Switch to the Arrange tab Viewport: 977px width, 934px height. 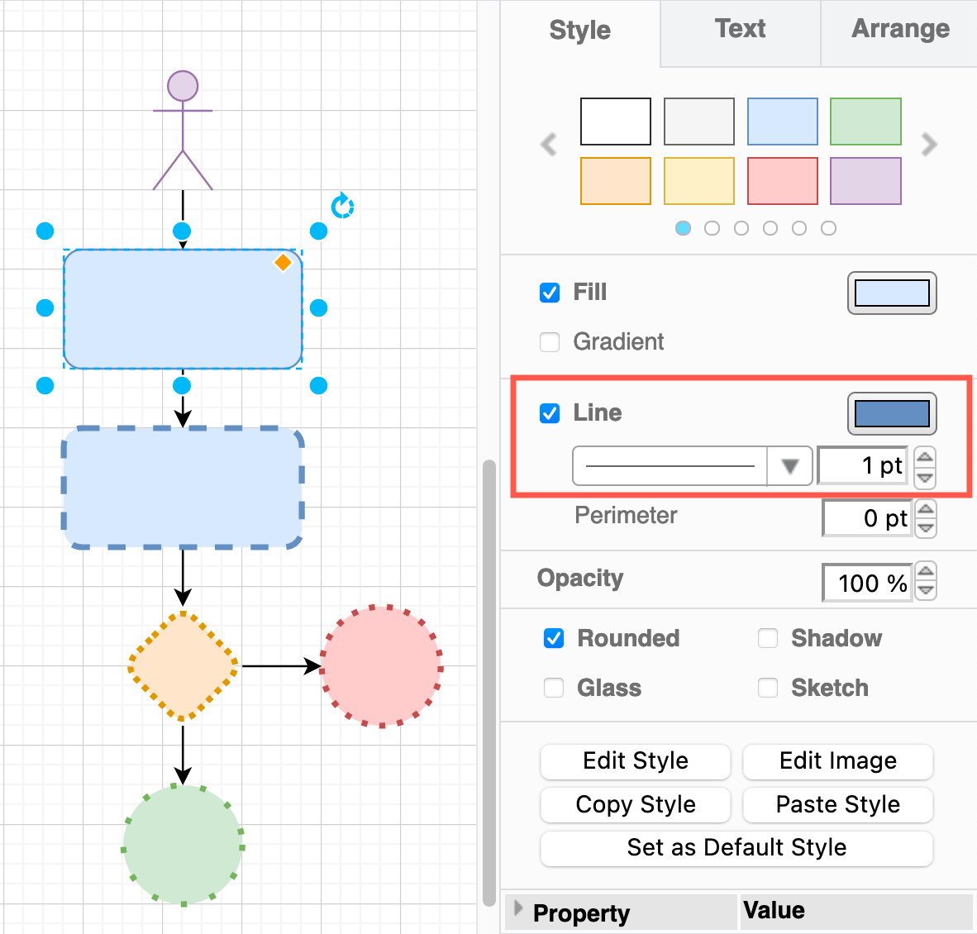tap(900, 29)
